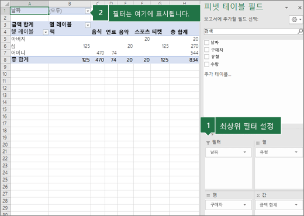The image size is (304, 216).
Task: Select the 음악 column header
Action: pyautogui.click(x=126, y=32)
